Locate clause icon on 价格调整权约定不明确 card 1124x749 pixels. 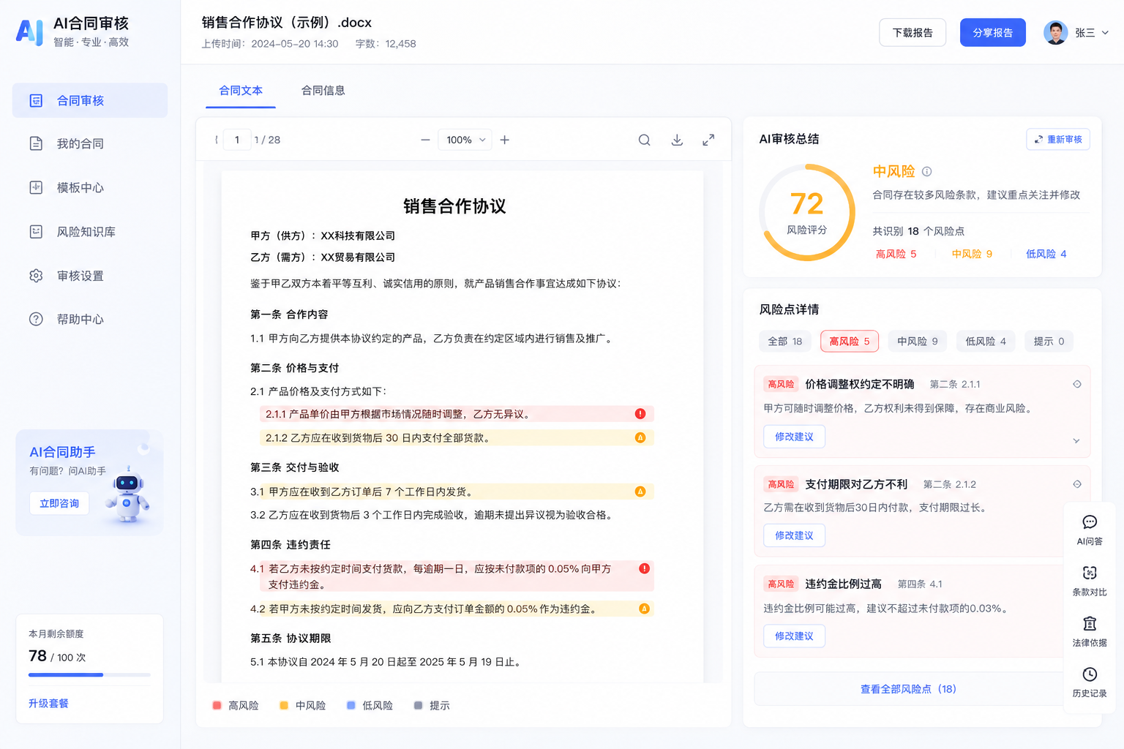tap(1077, 384)
